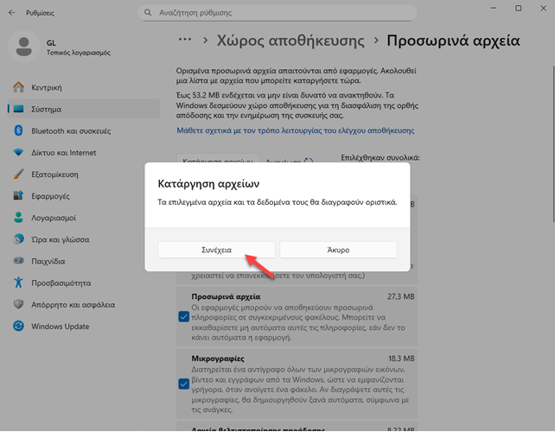Image resolution: width=555 pixels, height=432 pixels.
Task: Click the Κεντρική home icon in sidebar
Action: pyautogui.click(x=18, y=87)
